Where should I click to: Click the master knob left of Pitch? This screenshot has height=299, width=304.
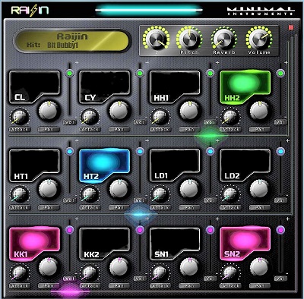click(x=156, y=39)
